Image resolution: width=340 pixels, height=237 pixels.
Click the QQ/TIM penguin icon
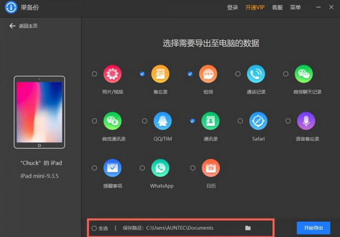tap(163, 121)
